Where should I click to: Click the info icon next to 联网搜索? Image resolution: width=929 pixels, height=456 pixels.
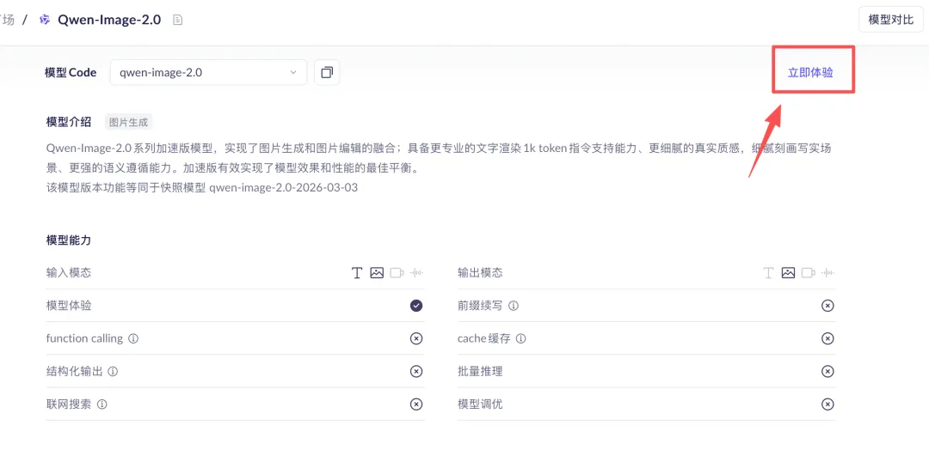tap(102, 404)
